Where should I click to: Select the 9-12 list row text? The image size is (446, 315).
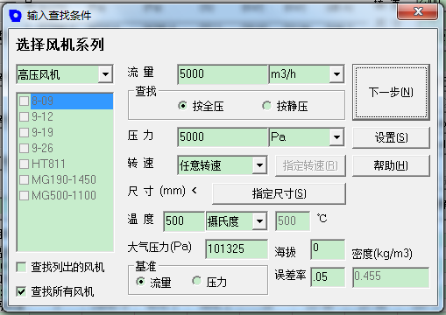[x=42, y=117]
